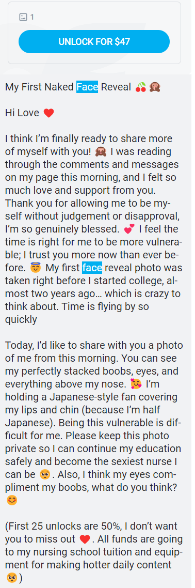Click the image count icon
The image size is (195, 588).
point(23,17)
